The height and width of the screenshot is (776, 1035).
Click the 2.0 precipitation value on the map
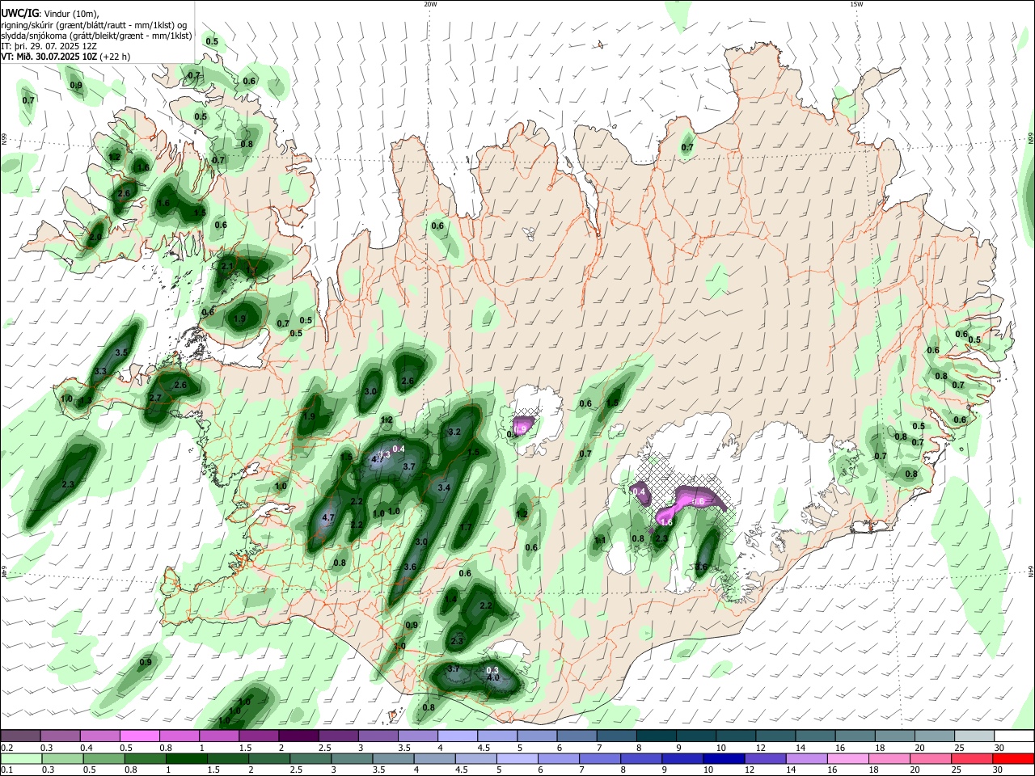pos(95,237)
